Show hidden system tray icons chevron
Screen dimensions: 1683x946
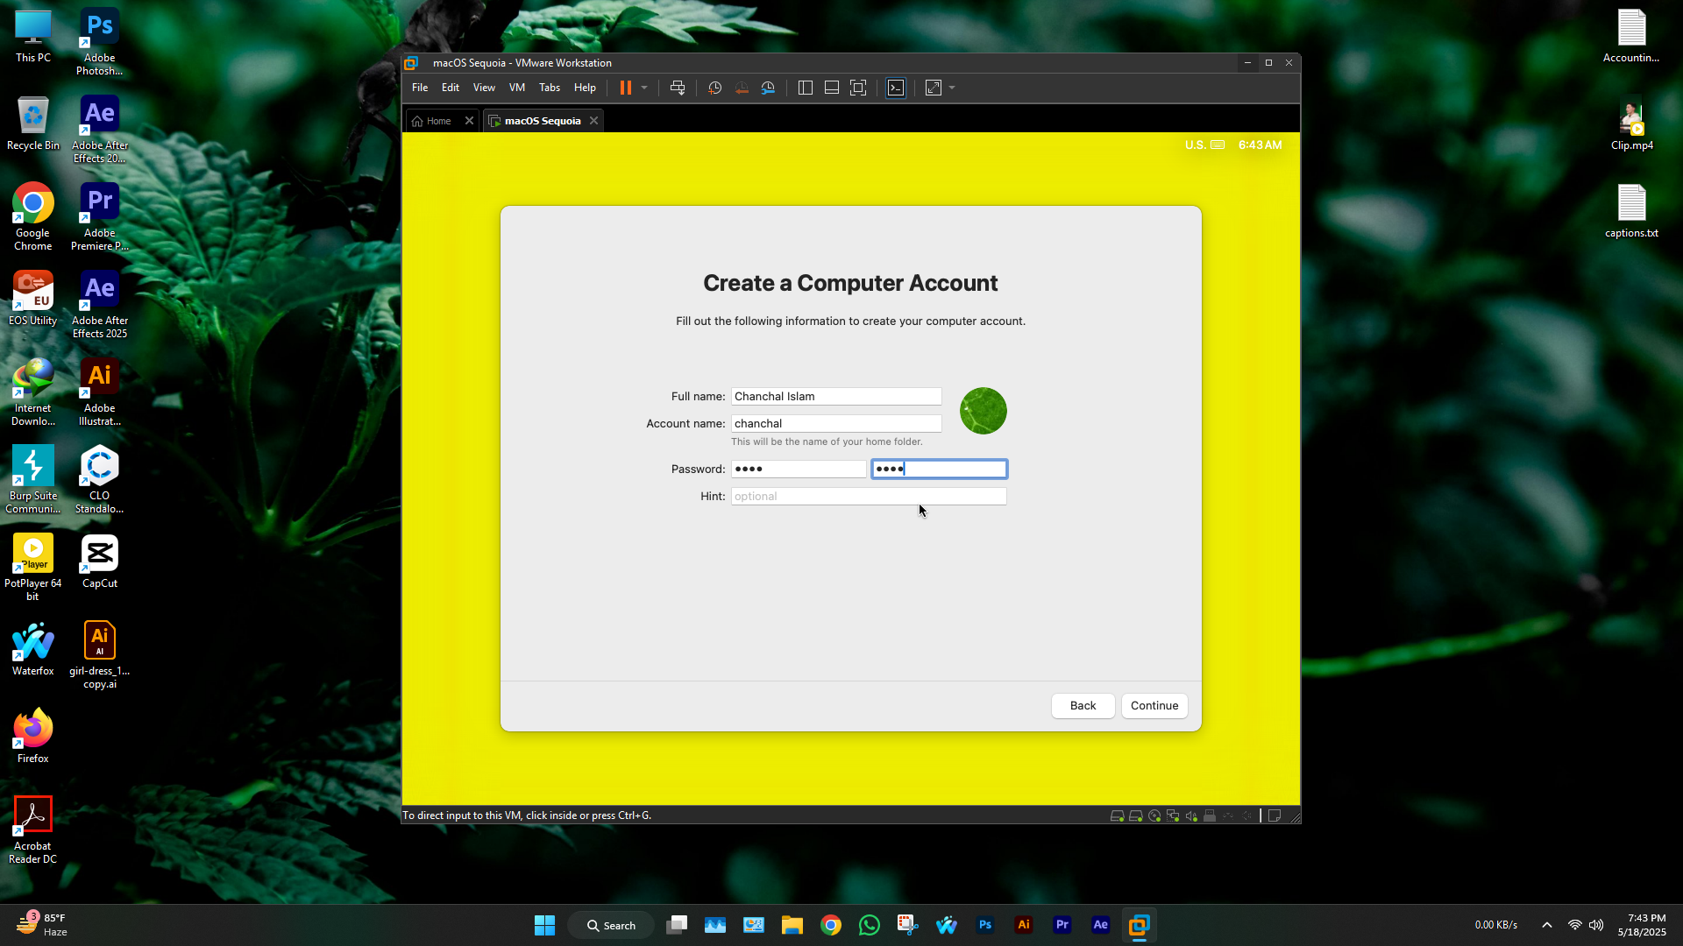point(1547,925)
